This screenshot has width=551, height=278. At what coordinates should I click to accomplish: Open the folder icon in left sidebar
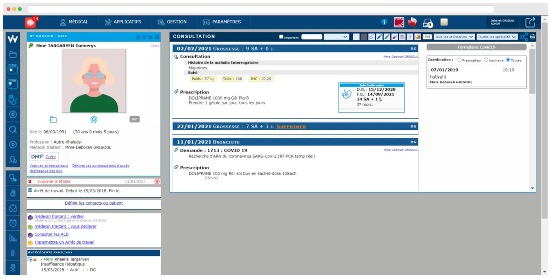tap(13, 55)
